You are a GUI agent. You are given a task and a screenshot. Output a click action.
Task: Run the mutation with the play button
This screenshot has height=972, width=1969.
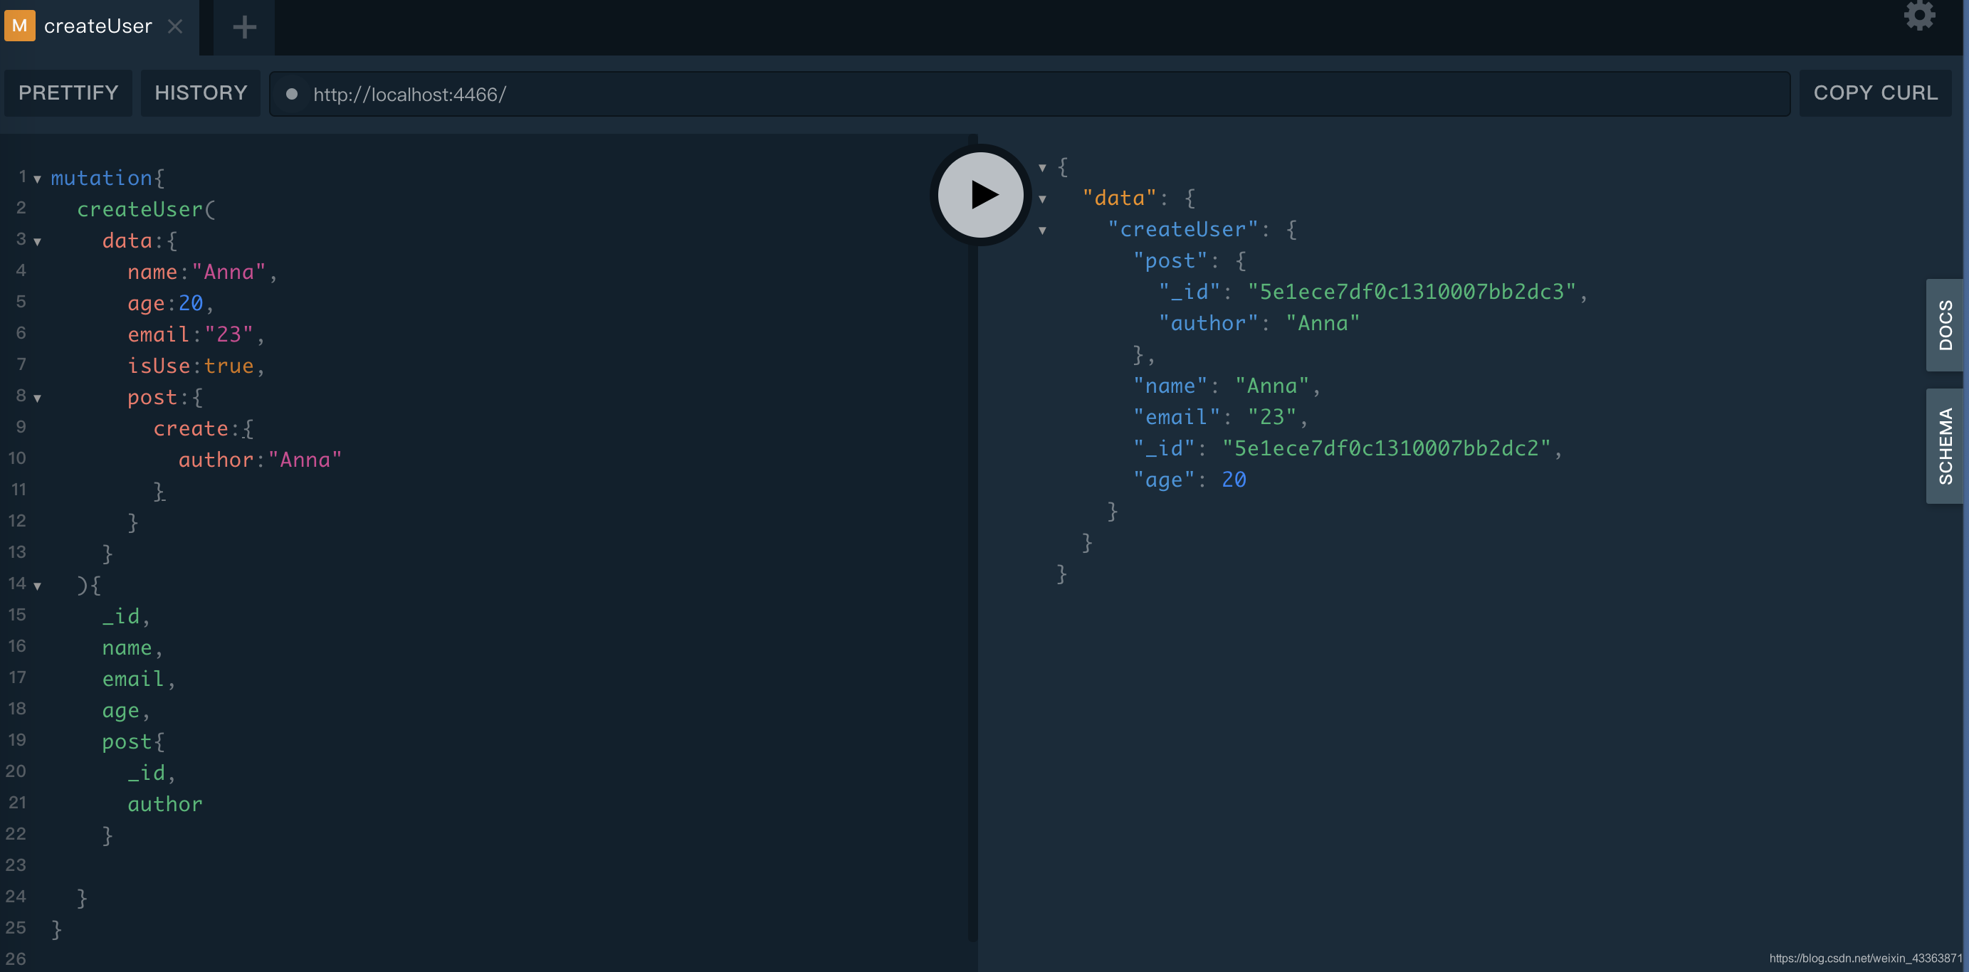click(x=981, y=195)
